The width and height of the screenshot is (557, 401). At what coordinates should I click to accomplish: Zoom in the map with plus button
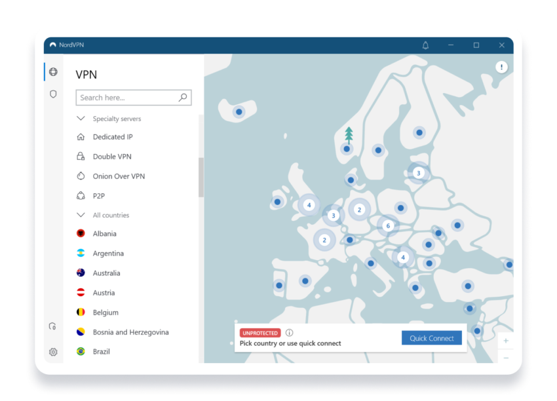506,341
